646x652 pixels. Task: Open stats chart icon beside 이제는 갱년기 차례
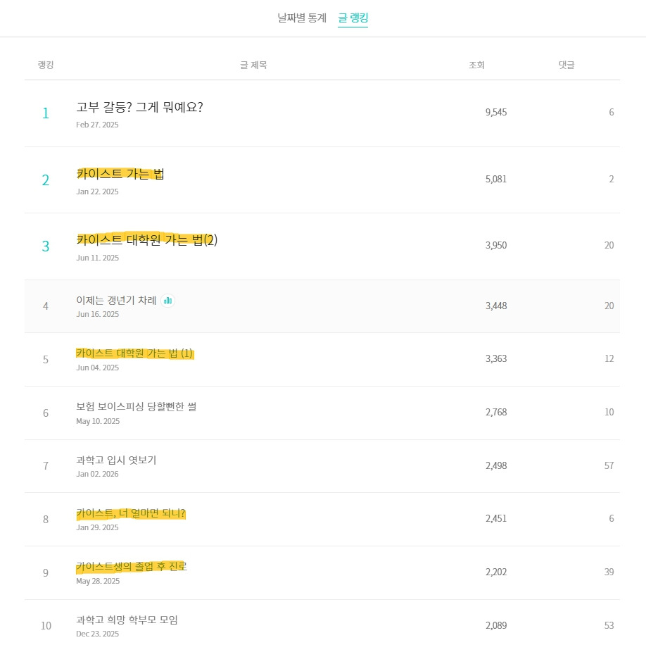coord(167,301)
